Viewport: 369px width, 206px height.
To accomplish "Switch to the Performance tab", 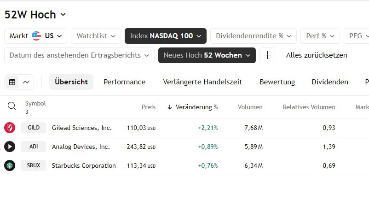I will coord(124,82).
